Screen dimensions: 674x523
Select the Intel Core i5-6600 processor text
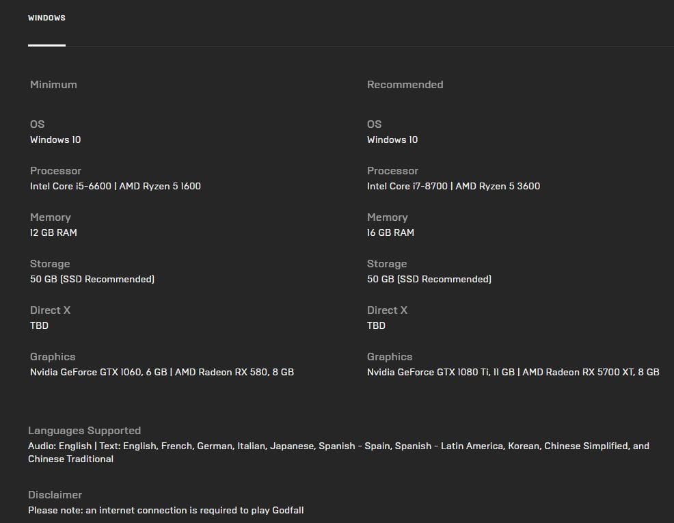tap(70, 186)
